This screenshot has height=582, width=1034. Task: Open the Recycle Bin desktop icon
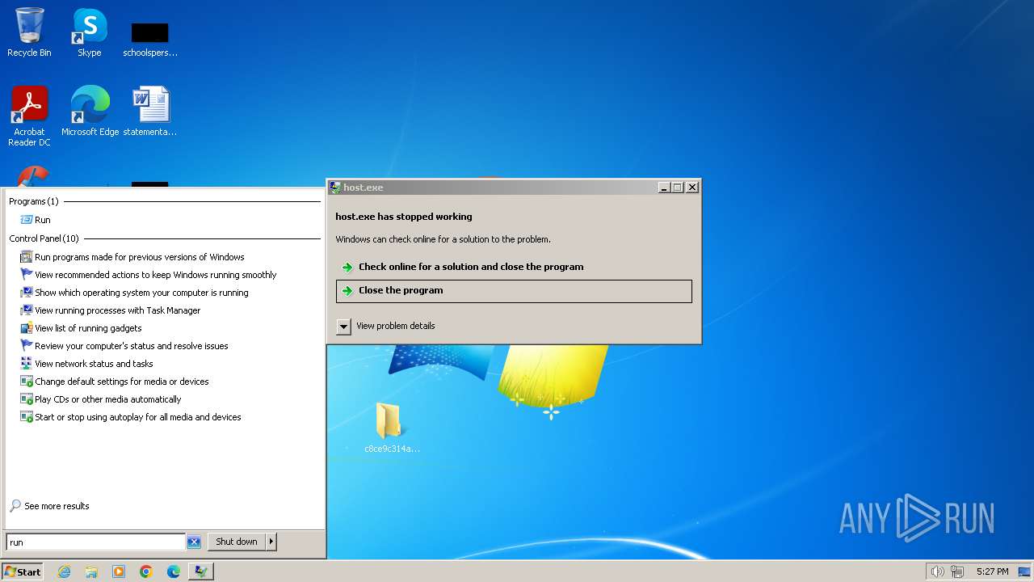coord(29,32)
